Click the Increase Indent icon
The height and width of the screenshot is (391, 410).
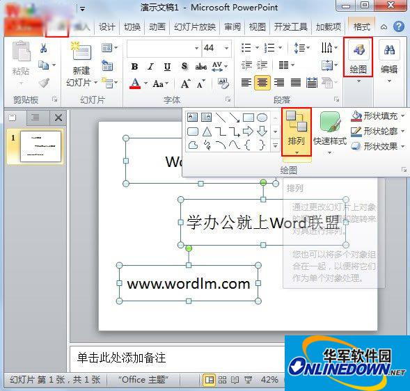pyautogui.click(x=262, y=65)
